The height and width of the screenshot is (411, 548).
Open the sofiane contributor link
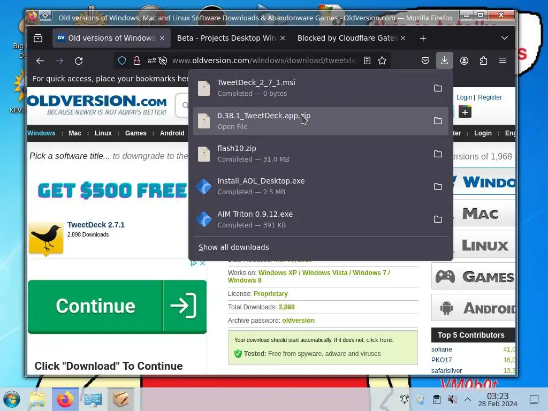(442, 349)
